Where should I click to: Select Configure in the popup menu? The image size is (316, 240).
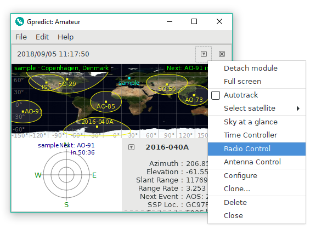click(x=257, y=176)
